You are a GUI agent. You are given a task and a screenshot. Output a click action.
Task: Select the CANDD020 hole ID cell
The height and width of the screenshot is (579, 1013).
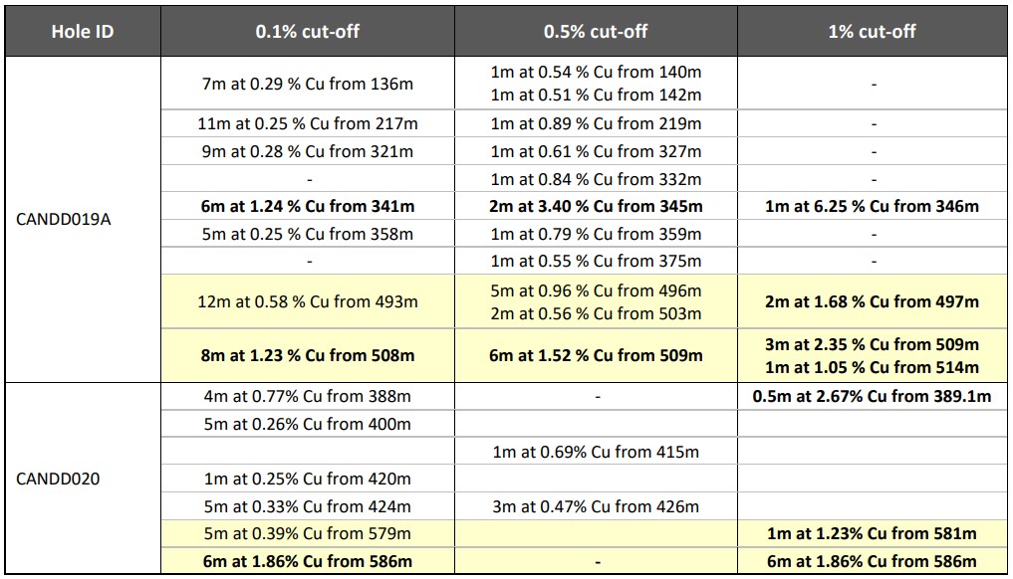click(58, 479)
